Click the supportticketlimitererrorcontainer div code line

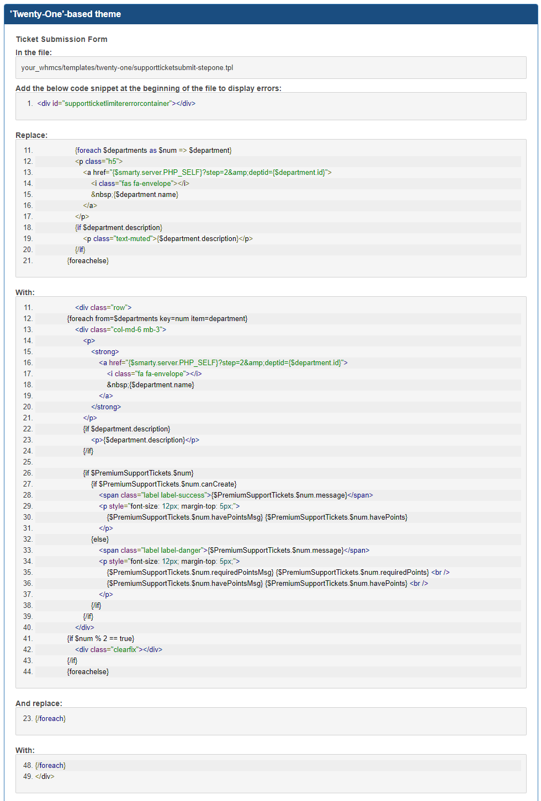(116, 104)
